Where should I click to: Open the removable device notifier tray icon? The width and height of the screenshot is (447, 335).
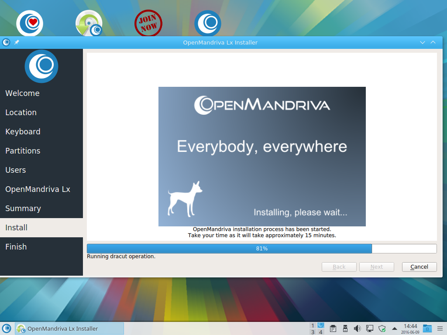pyautogui.click(x=345, y=328)
